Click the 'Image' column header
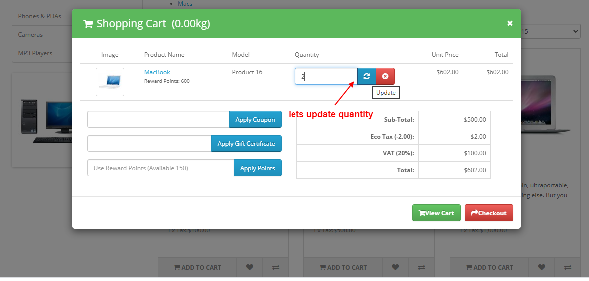This screenshot has width=589, height=281. [110, 55]
